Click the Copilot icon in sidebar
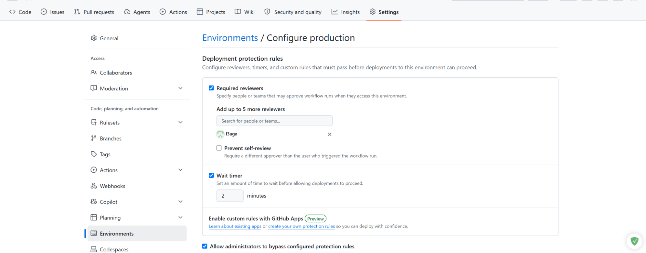646x253 pixels. (94, 202)
